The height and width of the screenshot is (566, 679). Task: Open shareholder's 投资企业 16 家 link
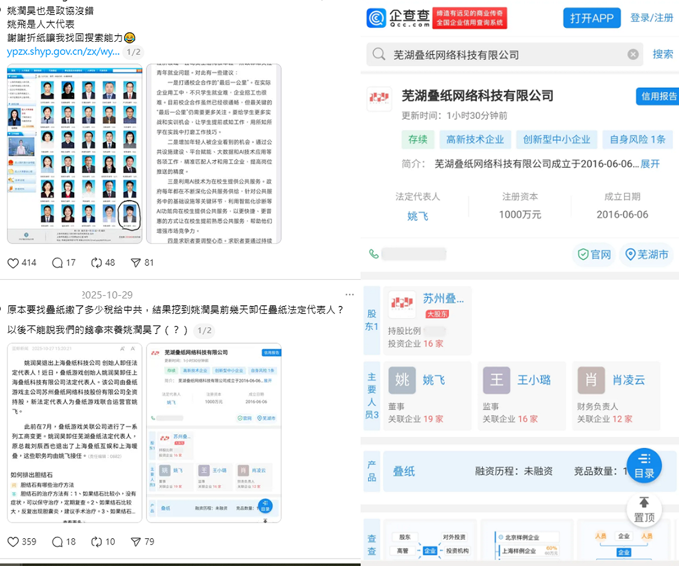click(415, 343)
